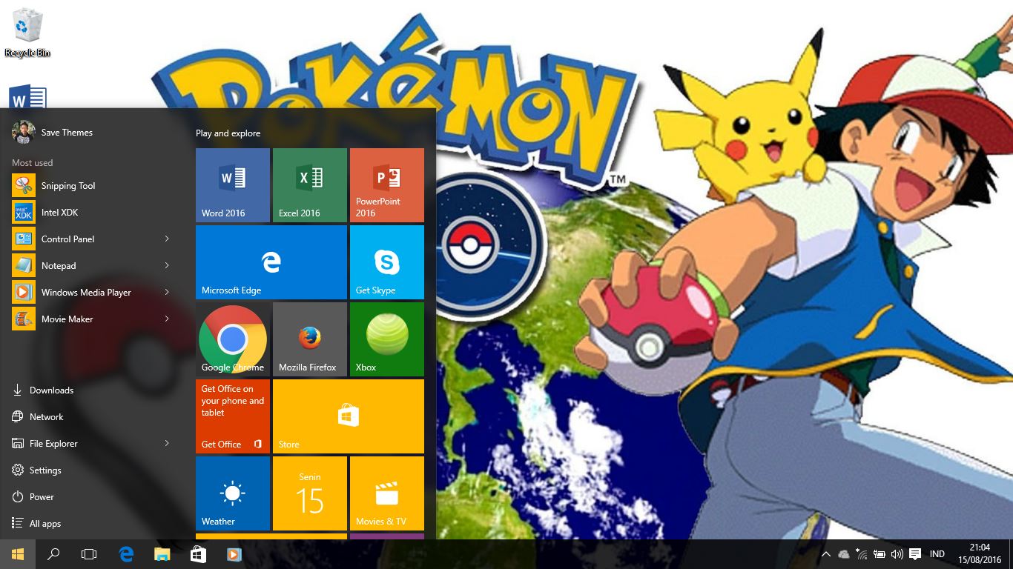Open Snipping Tool from Most used
The image size is (1013, 569).
point(92,186)
